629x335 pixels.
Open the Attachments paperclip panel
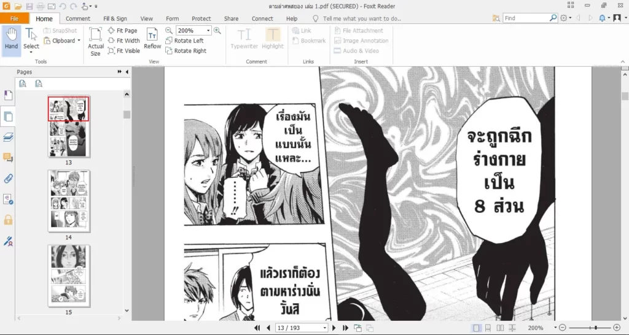(8, 179)
